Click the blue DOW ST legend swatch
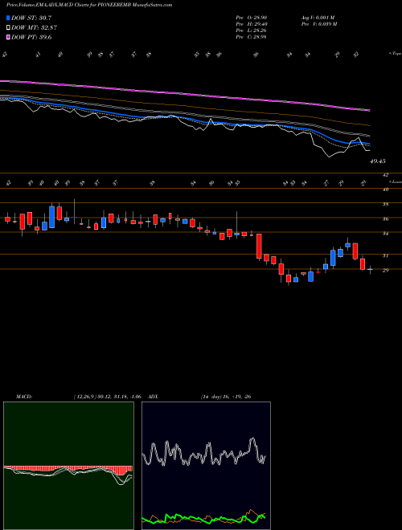The width and height of the screenshot is (402, 530). coord(9,18)
